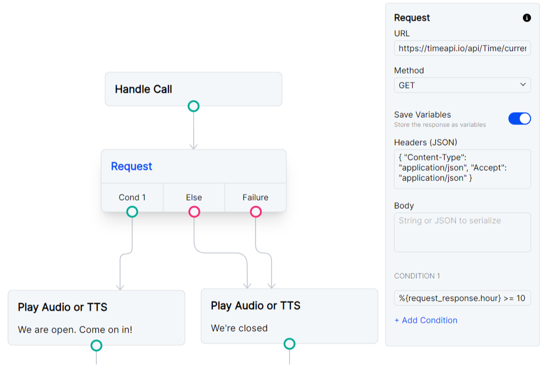Select the Request node
This screenshot has width=546, height=366.
(194, 166)
